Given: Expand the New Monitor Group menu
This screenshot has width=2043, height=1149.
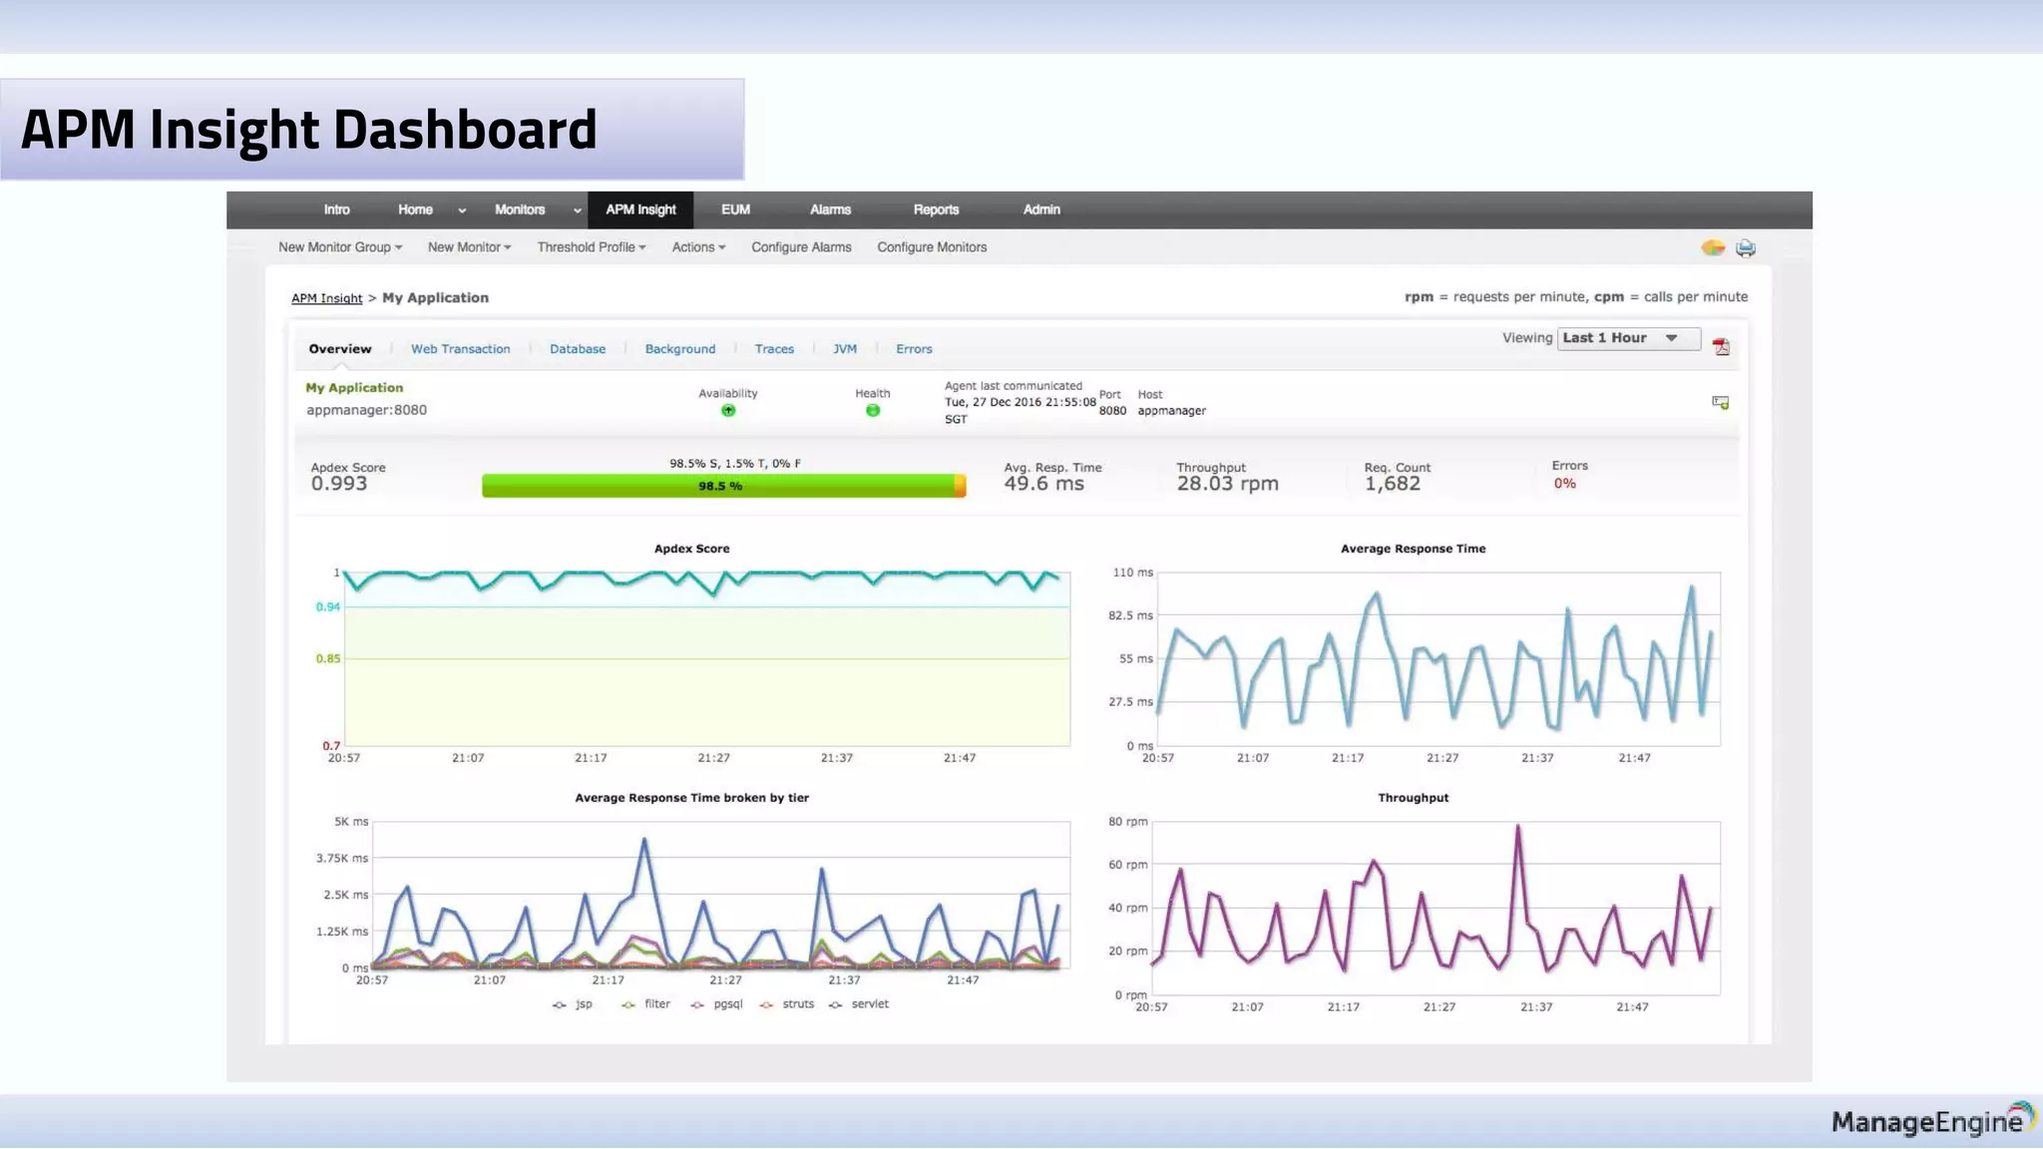Looking at the screenshot, I should 340,247.
